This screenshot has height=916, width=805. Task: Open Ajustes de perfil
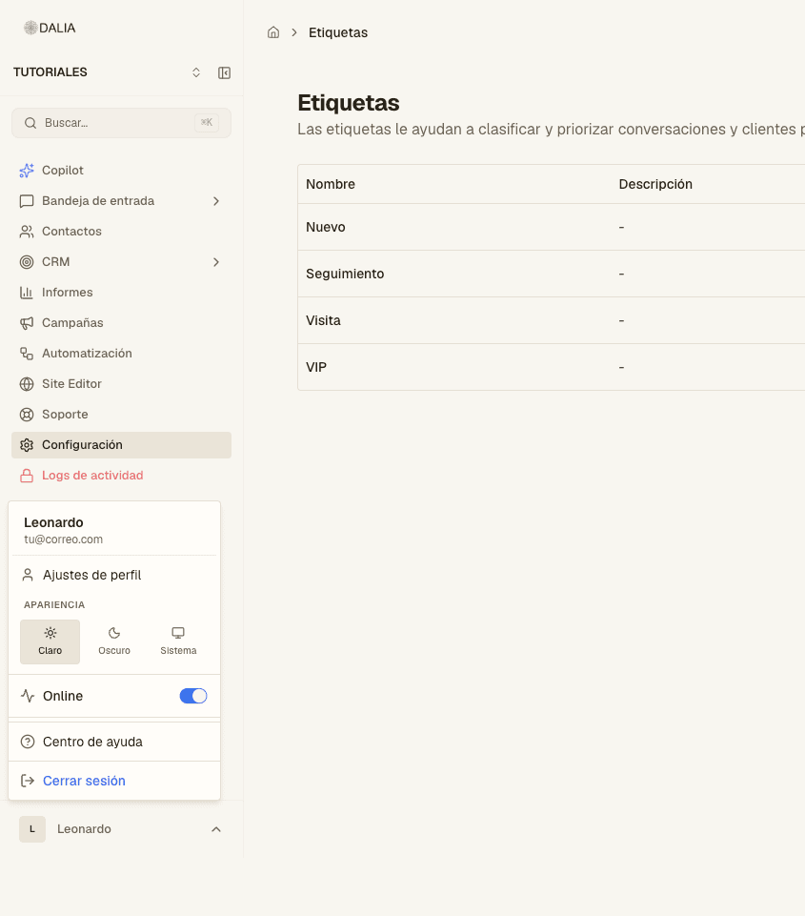click(x=91, y=575)
